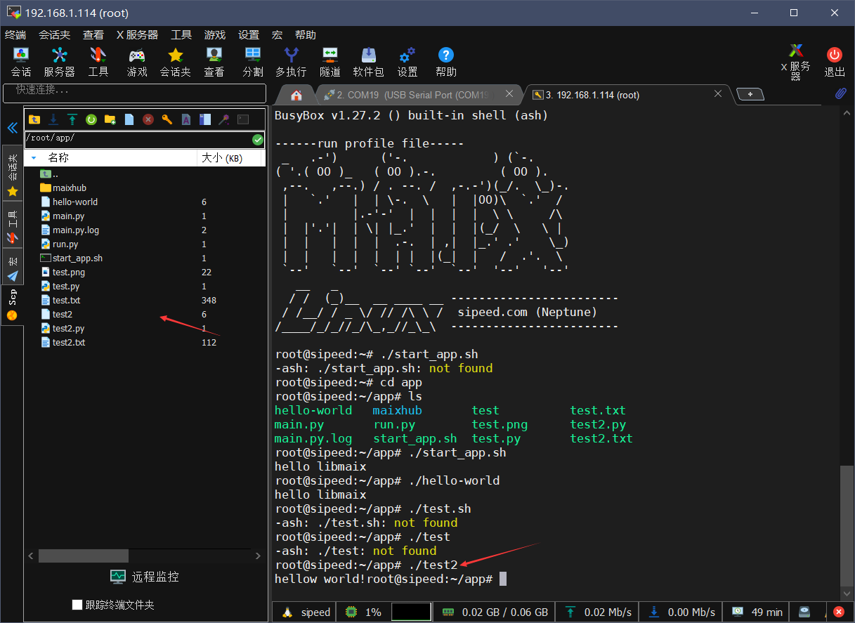Click the upload file arrow icon

(x=72, y=119)
